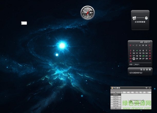Screen dimensions: 157x113
Task: Select the CCTV-6 channel
Action: [116, 106]
